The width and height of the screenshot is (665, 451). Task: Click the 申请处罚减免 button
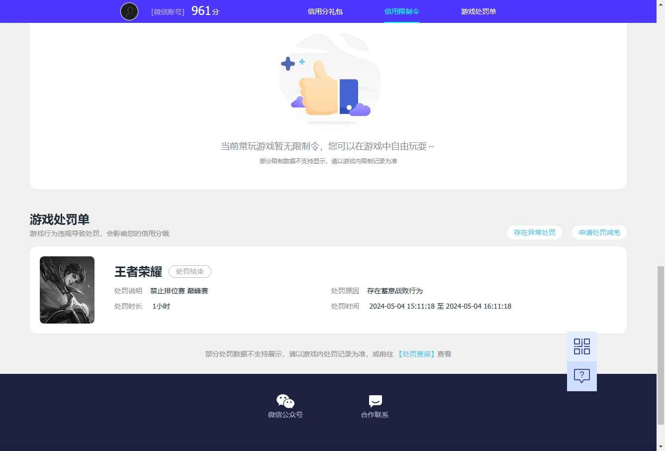point(599,232)
